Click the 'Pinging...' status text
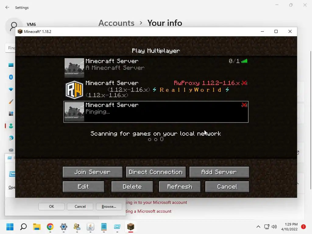The width and height of the screenshot is (312, 234). pyautogui.click(x=98, y=112)
